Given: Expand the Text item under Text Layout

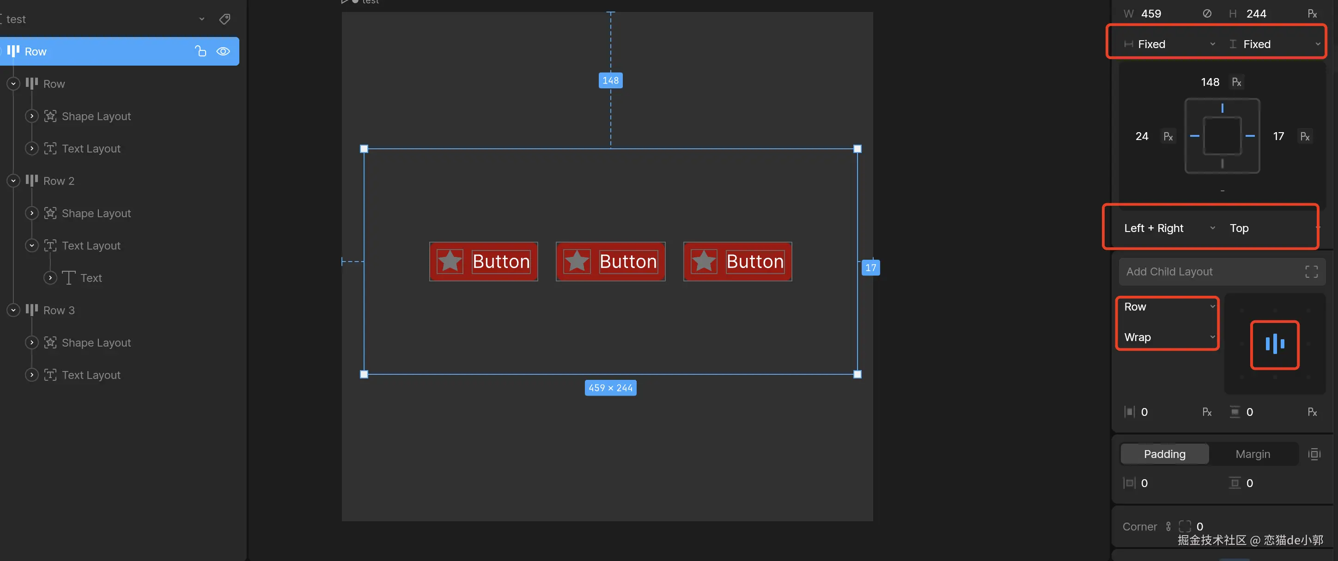Looking at the screenshot, I should (x=50, y=278).
